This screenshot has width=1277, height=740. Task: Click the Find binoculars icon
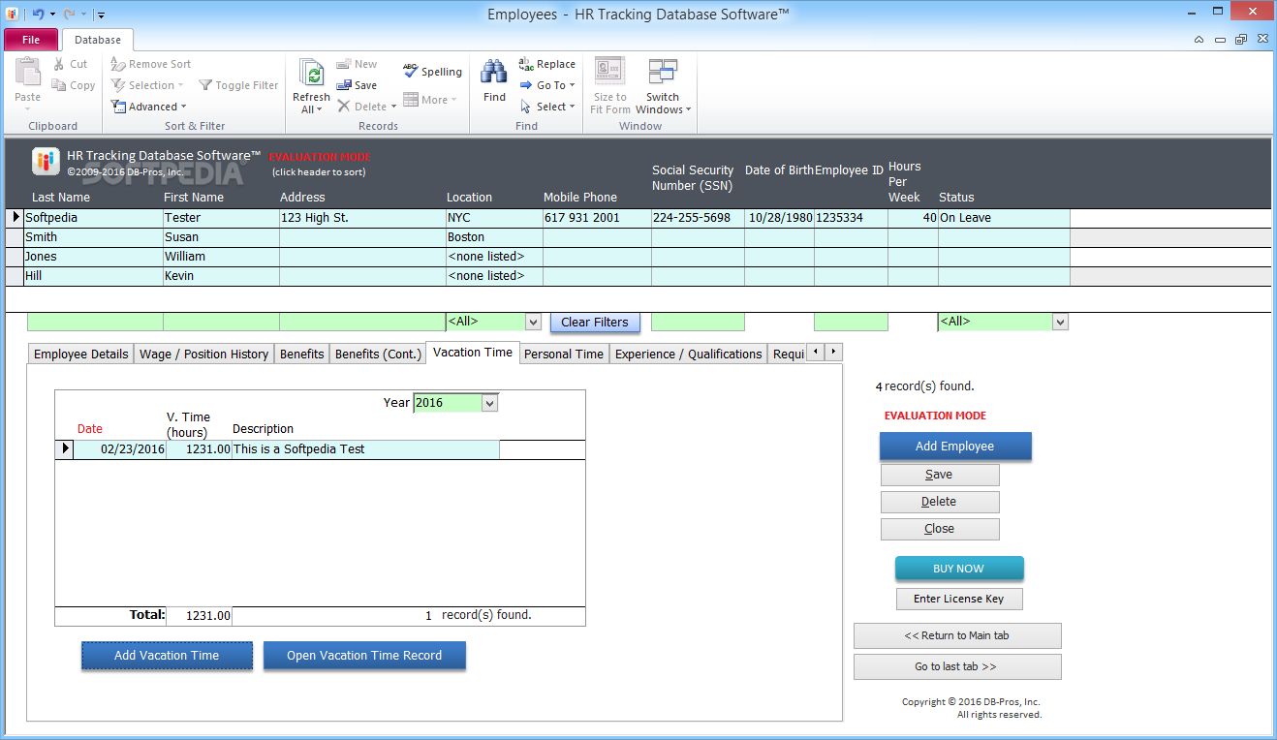pyautogui.click(x=494, y=72)
